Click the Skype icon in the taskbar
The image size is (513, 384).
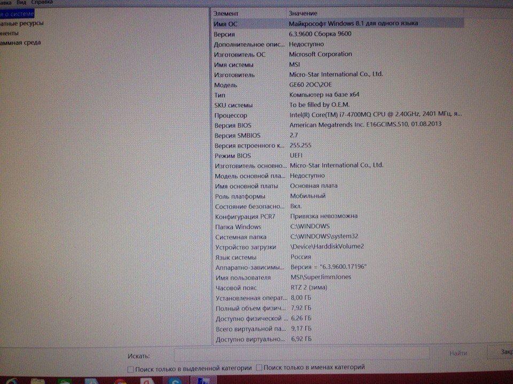pos(174,381)
